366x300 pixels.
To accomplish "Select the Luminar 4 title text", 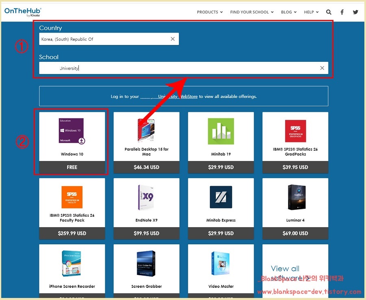I will pos(295,220).
